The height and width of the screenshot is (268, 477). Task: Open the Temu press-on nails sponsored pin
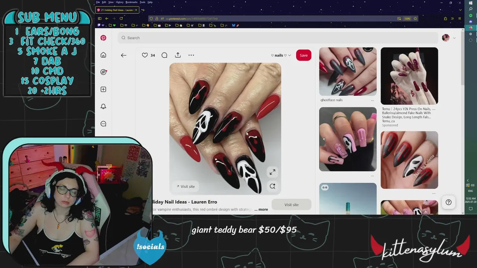tap(409, 76)
